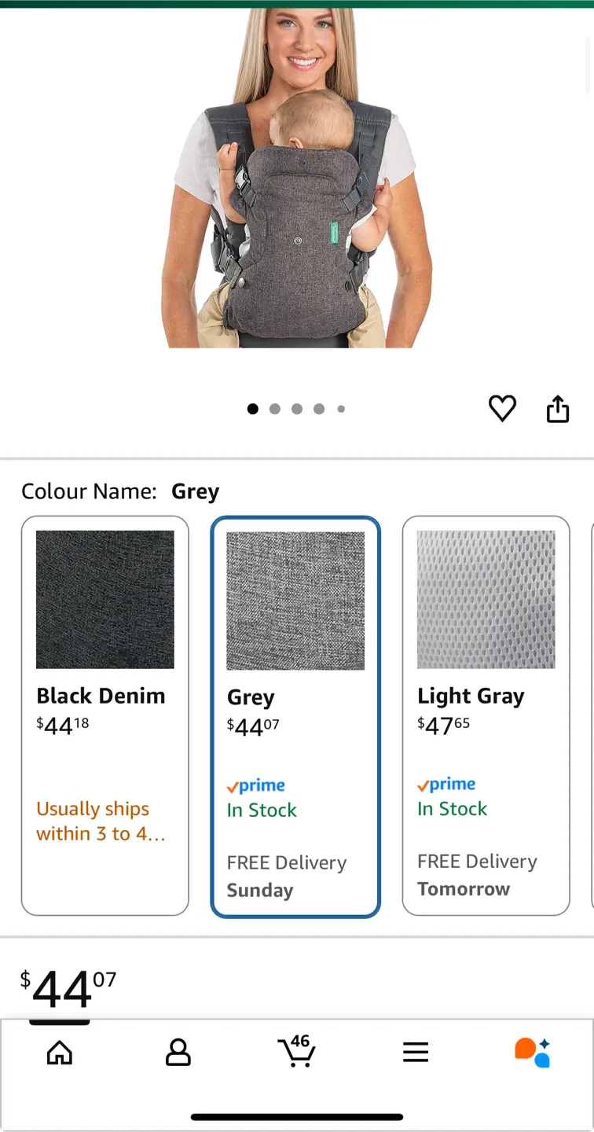Jump to the second image carousel dot
Screen dimensions: 594x1132
tap(275, 409)
